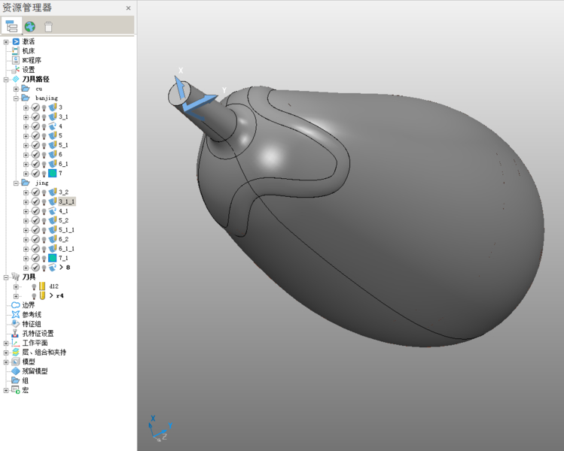Click the NC程序 icon in the tree
The image size is (564, 451).
click(16, 60)
